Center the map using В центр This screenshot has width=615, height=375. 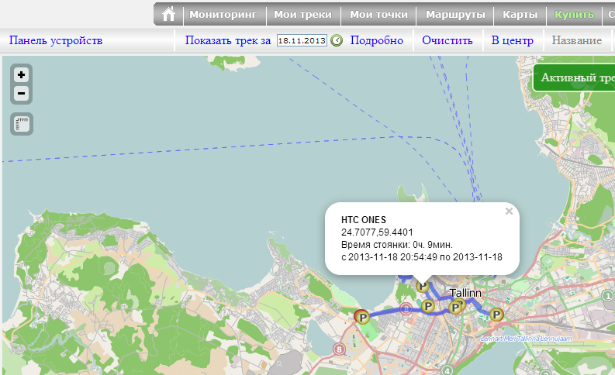512,40
